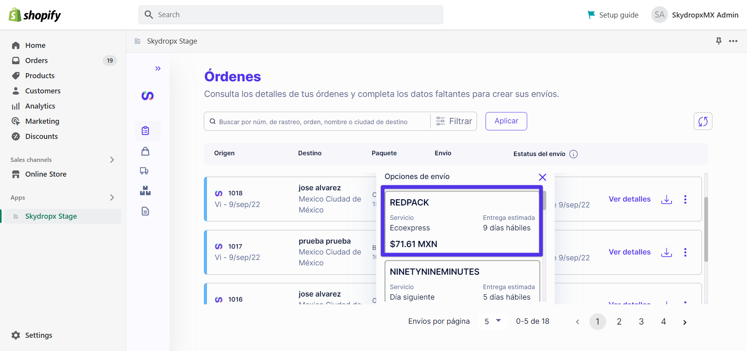
Task: Open the shopping bag icon
Action: click(x=145, y=151)
